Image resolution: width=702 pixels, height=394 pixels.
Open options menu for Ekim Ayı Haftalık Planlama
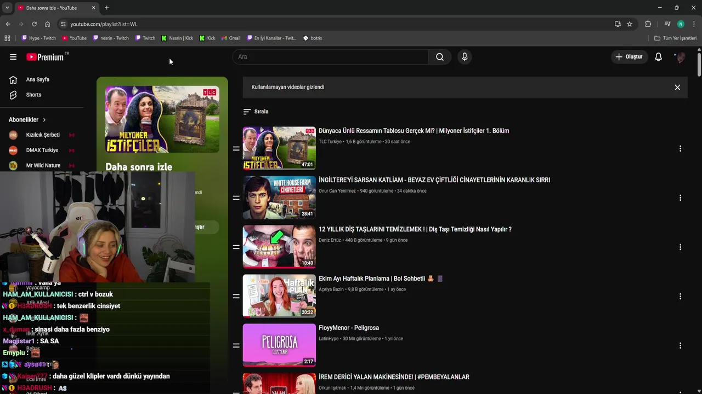[x=680, y=297]
